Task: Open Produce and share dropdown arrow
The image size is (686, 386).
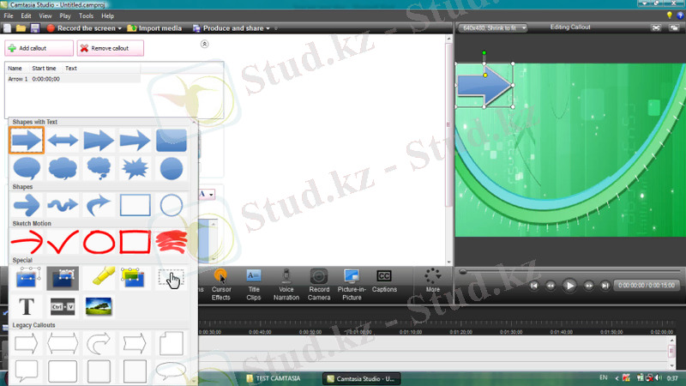Action: (268, 28)
